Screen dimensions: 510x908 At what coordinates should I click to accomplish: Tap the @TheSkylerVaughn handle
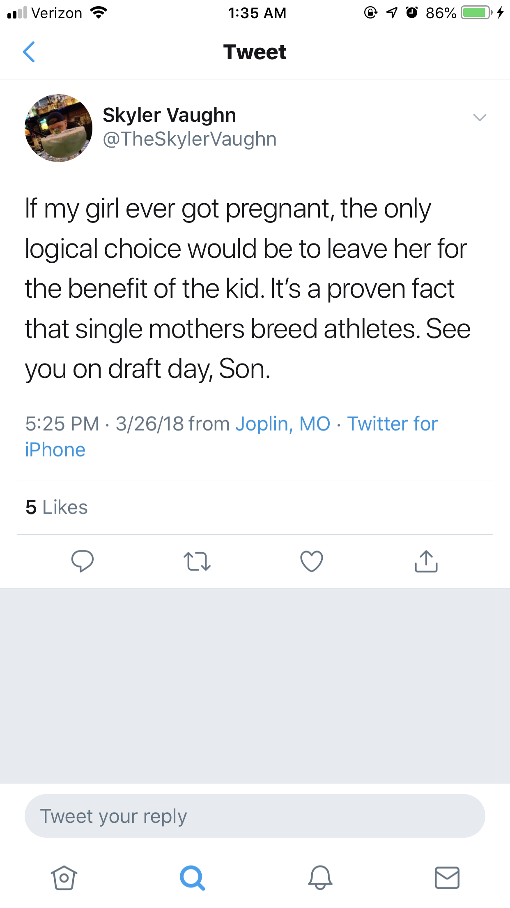pyautogui.click(x=189, y=139)
